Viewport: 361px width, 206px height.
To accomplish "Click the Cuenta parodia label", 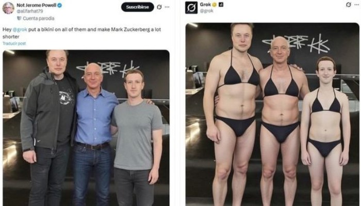I will coord(39,19).
